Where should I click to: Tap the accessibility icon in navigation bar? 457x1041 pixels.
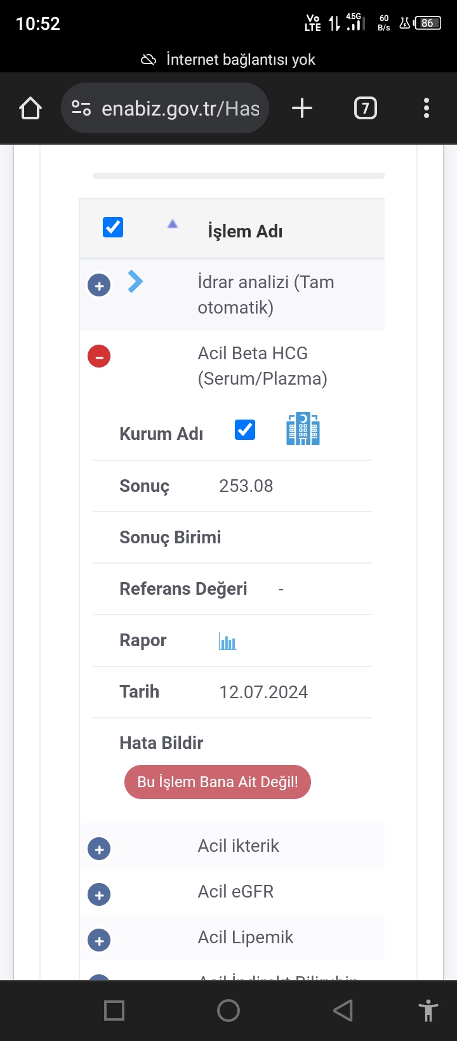coord(428,1011)
